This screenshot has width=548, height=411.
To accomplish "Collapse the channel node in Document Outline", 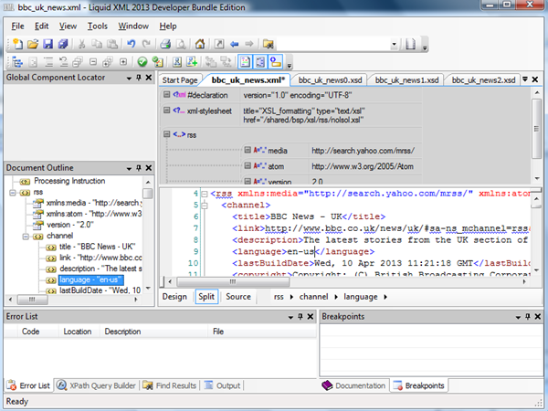I will tap(26, 237).
